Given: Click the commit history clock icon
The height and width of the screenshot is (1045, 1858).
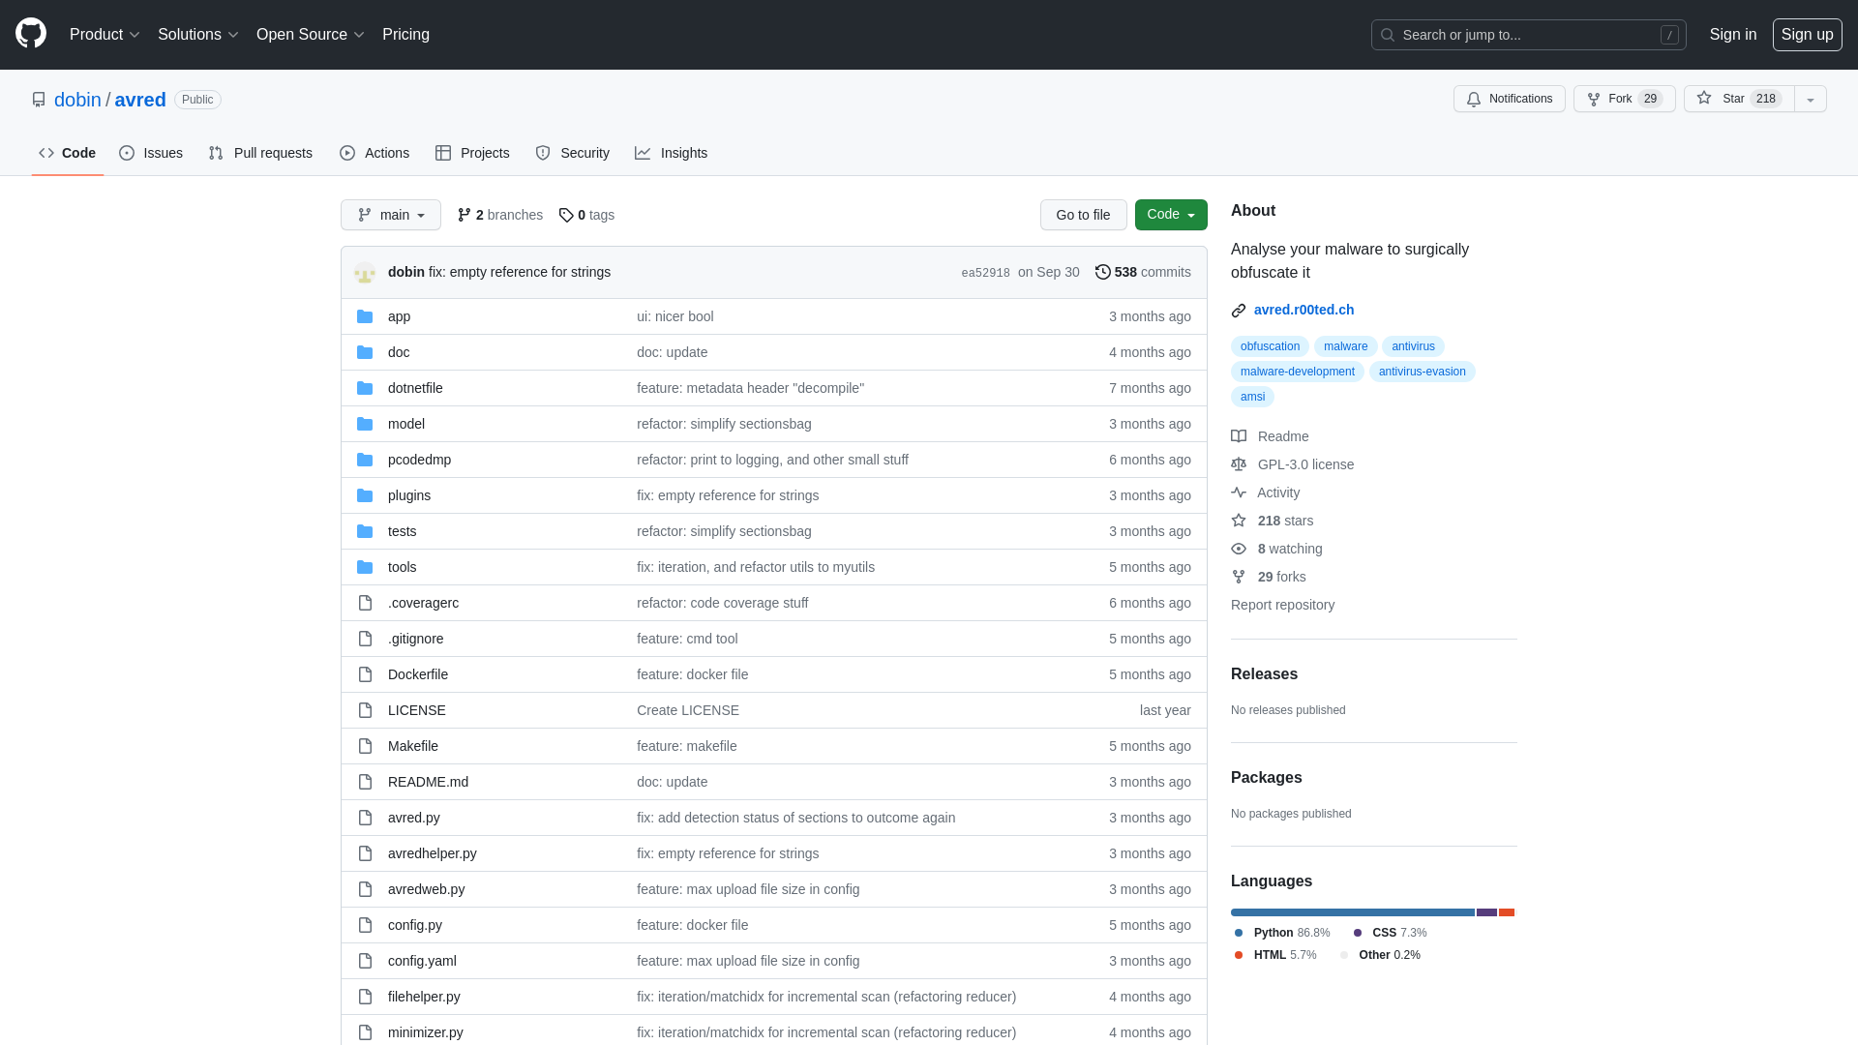Looking at the screenshot, I should (x=1102, y=272).
